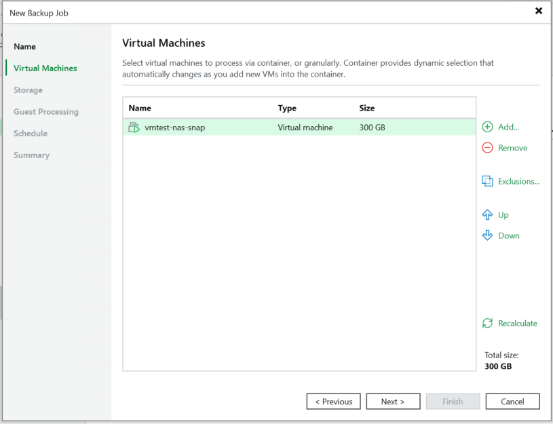Jump to the Schedule step
The image size is (553, 424).
[x=31, y=134]
